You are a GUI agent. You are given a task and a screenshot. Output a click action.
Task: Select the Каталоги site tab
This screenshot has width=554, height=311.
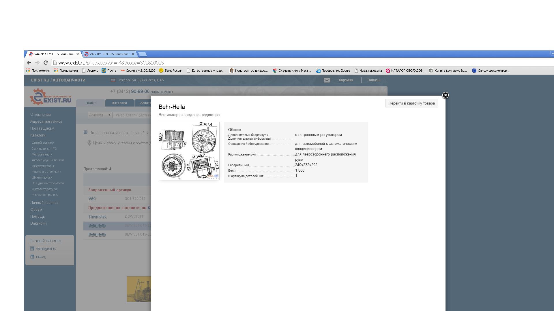(119, 103)
